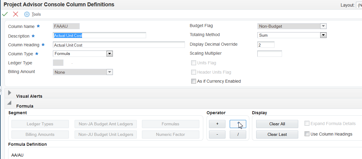Open the Tools menu label
The height and width of the screenshot is (159, 362).
[x=36, y=14]
